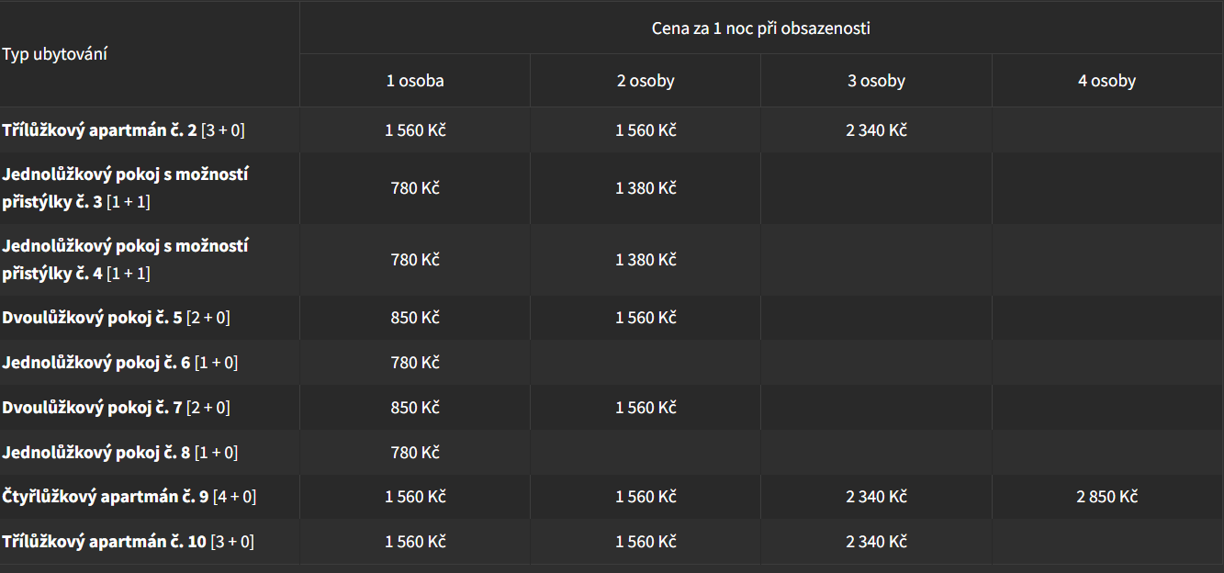Select 1 380 Kč price for pokoj č. 3

(x=646, y=188)
